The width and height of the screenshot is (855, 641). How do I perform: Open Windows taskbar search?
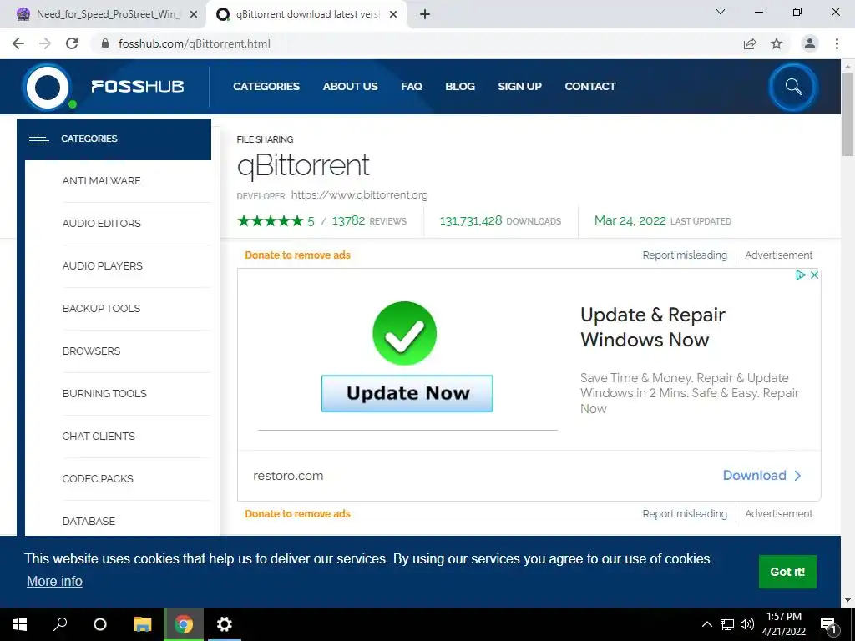tap(60, 624)
